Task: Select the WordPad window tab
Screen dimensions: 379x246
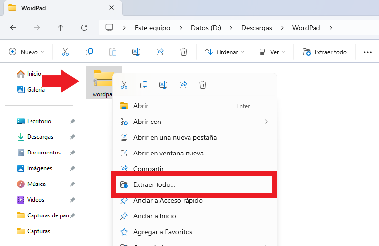Action: click(63, 8)
